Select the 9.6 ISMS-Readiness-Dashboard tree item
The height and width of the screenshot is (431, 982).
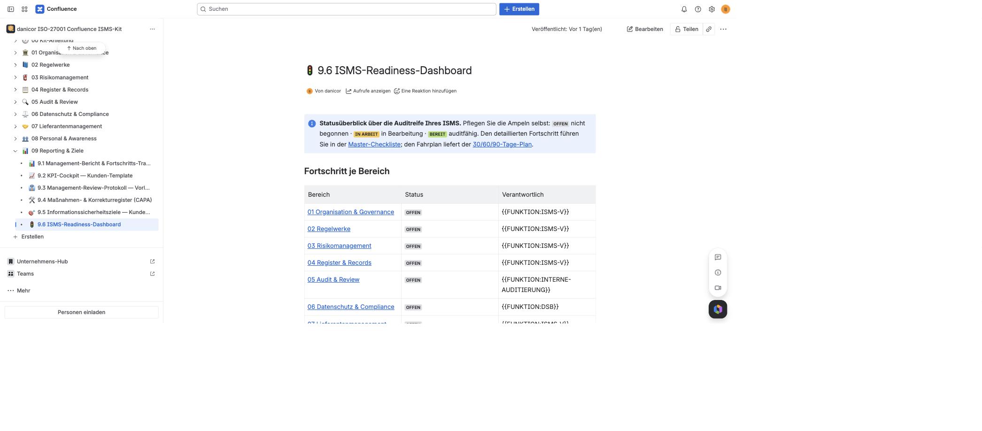click(87, 224)
